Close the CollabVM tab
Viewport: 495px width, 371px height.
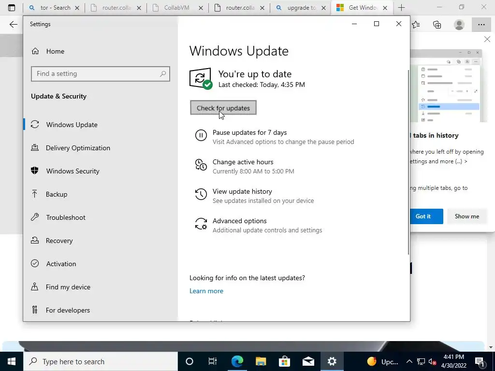tap(201, 8)
